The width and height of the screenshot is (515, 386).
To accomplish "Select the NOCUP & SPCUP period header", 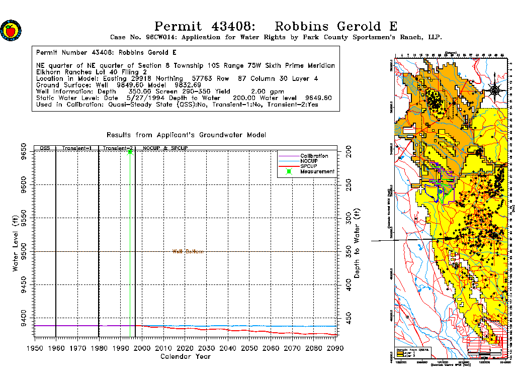I will (x=165, y=148).
